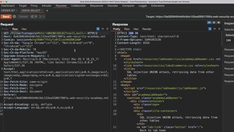Open the Dashboard tab
Viewport: 234px width, 132px height.
click(x=8, y=6)
